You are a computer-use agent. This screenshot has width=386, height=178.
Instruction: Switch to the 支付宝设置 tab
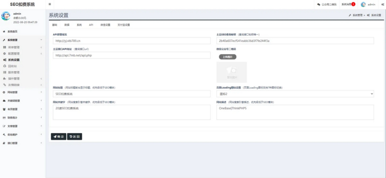point(123,25)
